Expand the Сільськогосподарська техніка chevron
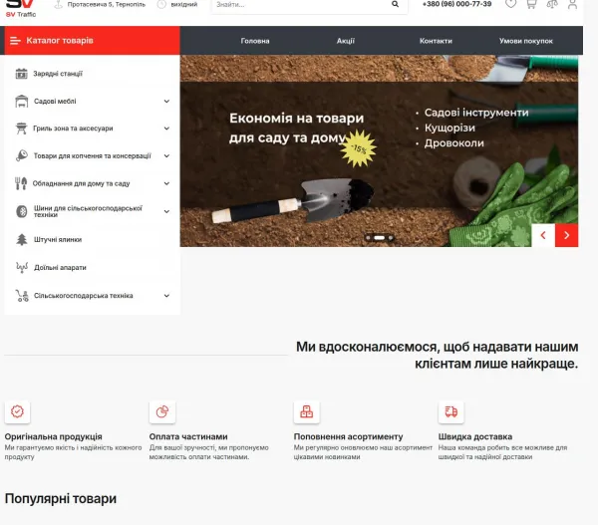The image size is (598, 525). coord(166,296)
